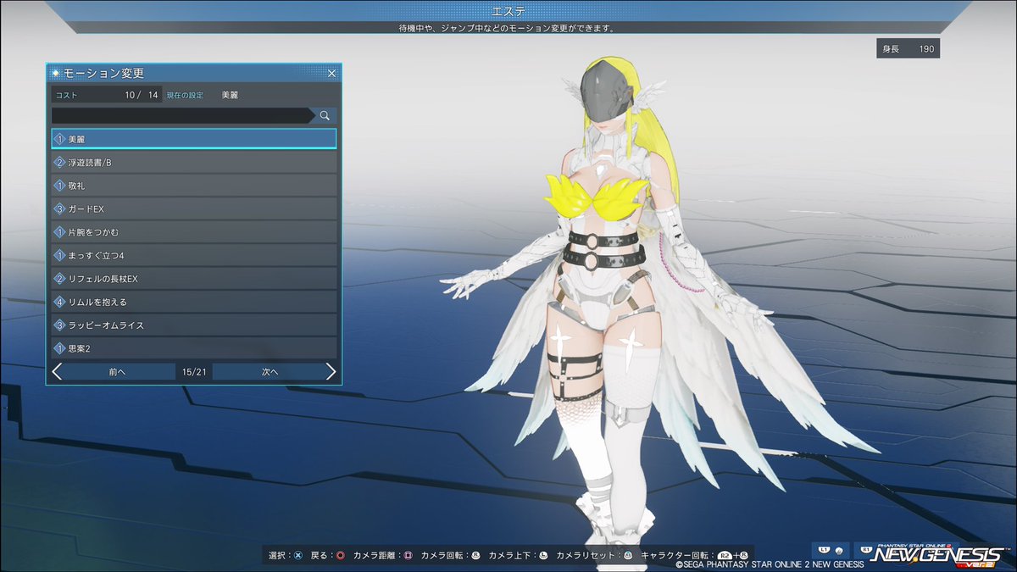Viewport: 1017px width, 572px height.
Task: Focus the motion search input field
Action: pyautogui.click(x=182, y=115)
